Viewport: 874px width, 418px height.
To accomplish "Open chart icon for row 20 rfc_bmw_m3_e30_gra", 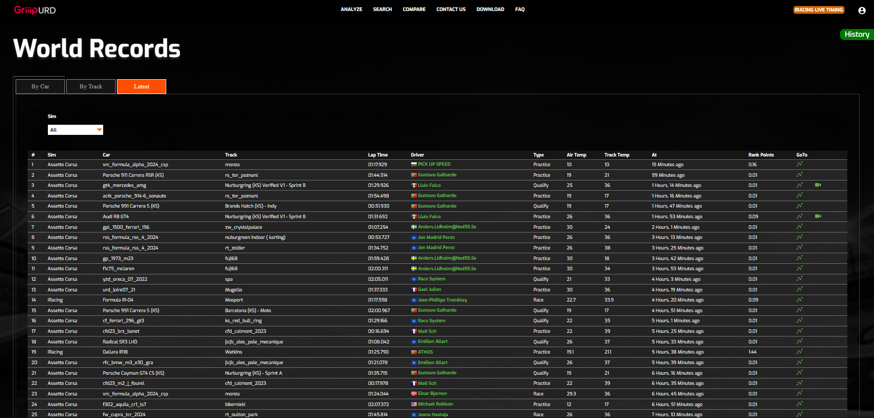I will (x=799, y=362).
